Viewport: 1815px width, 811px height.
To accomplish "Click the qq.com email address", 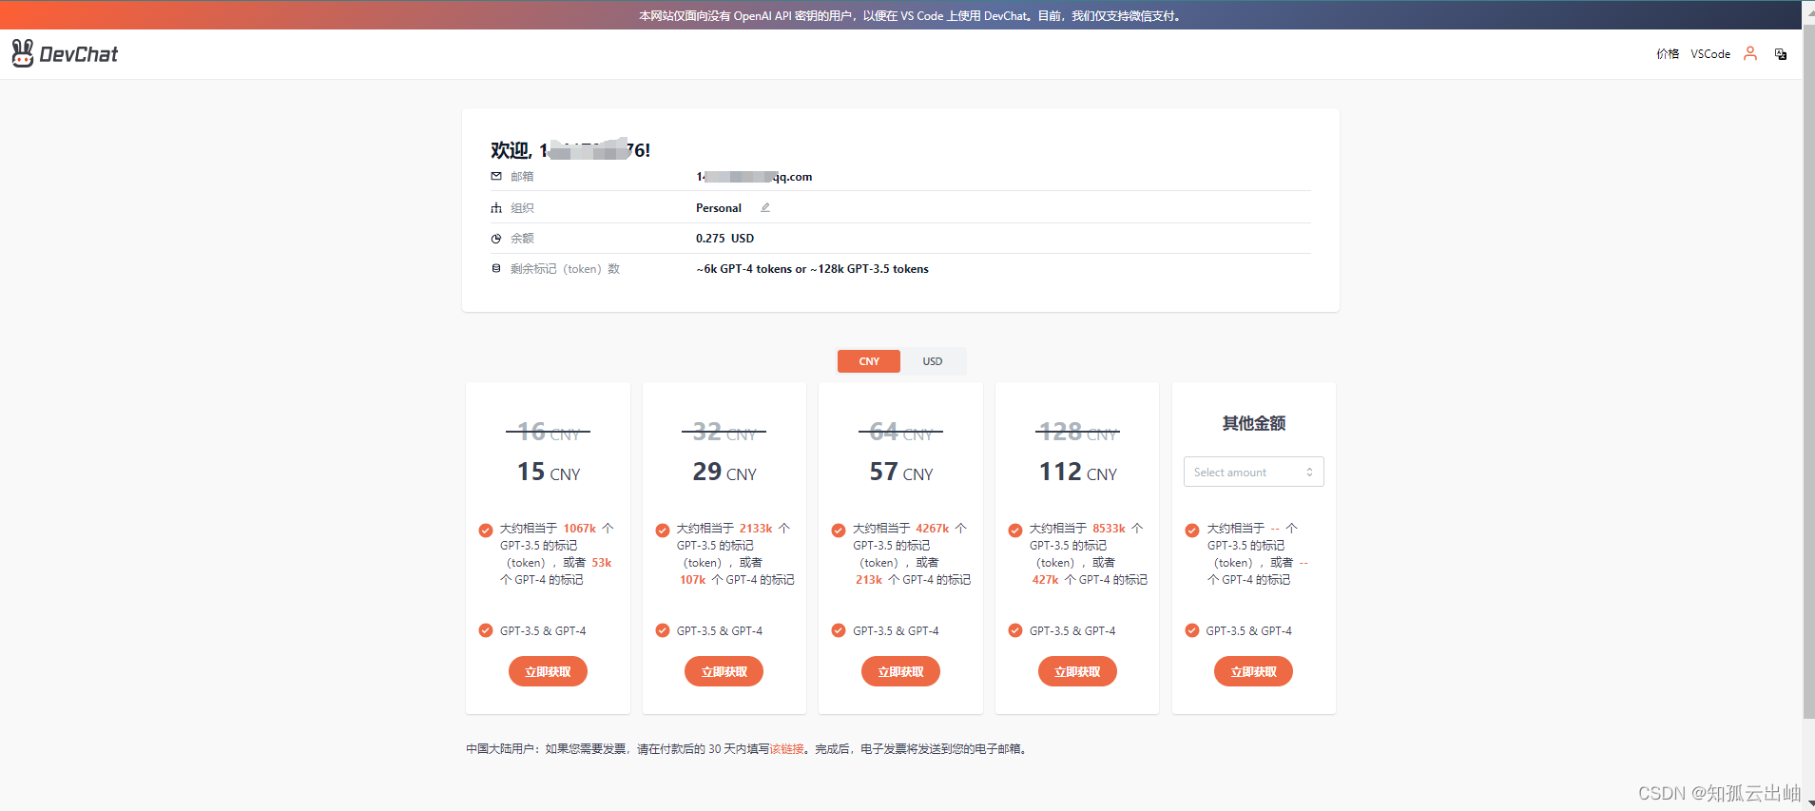I will point(754,177).
